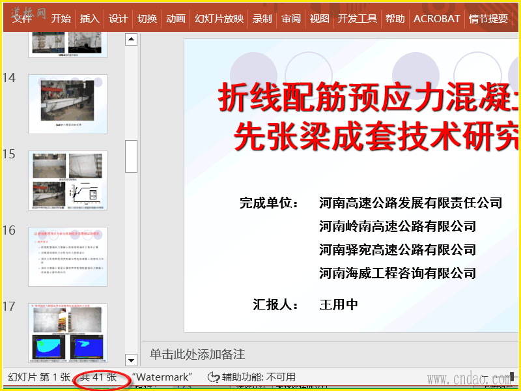Switch to 开发工具 tab
Image resolution: width=521 pixels, height=391 pixels.
[357, 19]
